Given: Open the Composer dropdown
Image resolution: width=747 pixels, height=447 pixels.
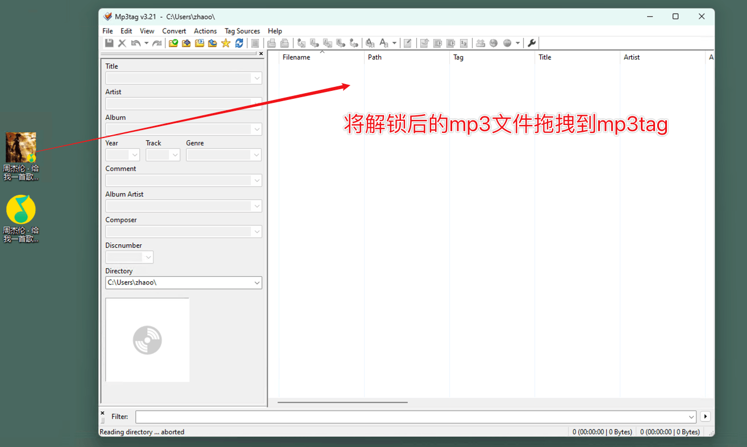Looking at the screenshot, I should point(257,232).
